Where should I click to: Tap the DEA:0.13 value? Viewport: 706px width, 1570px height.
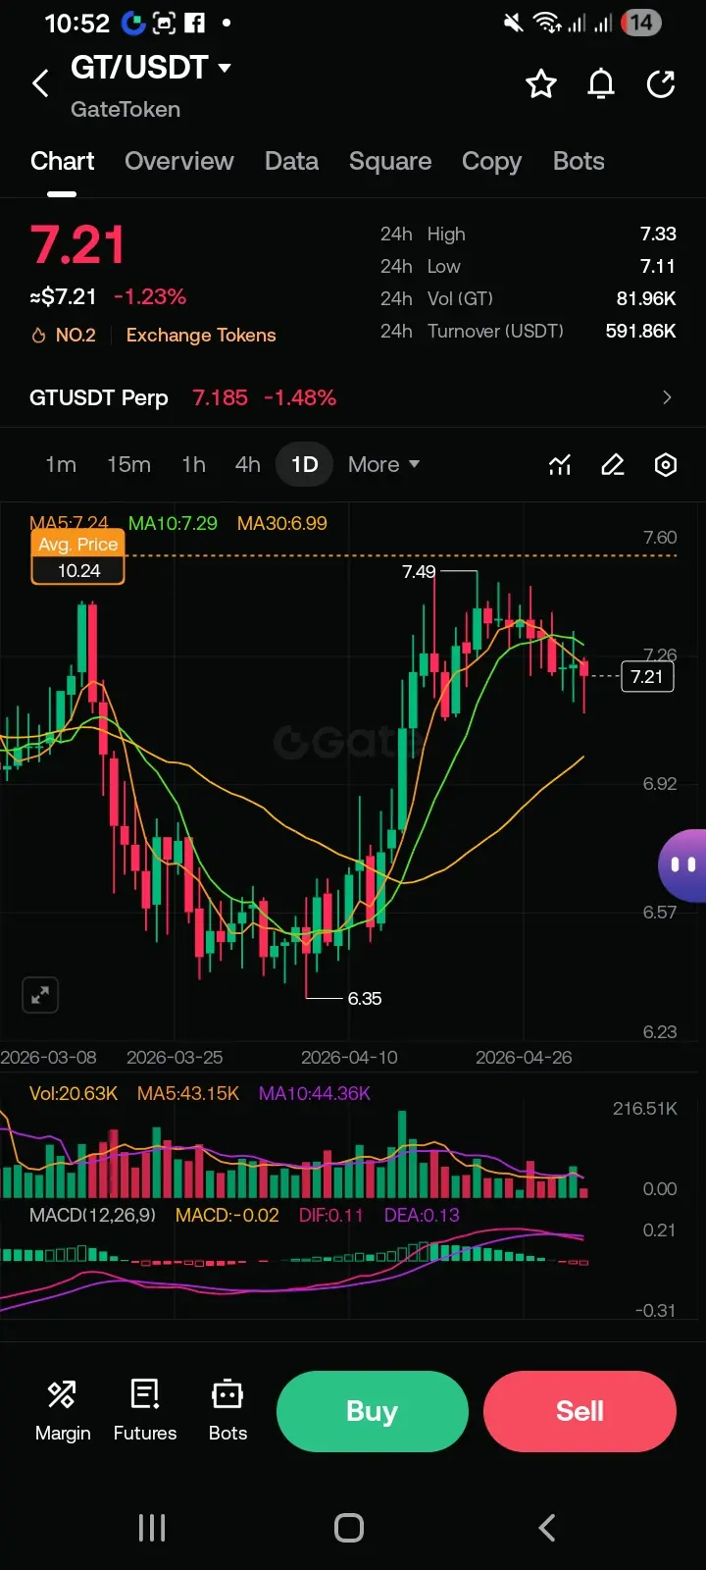pos(422,1215)
